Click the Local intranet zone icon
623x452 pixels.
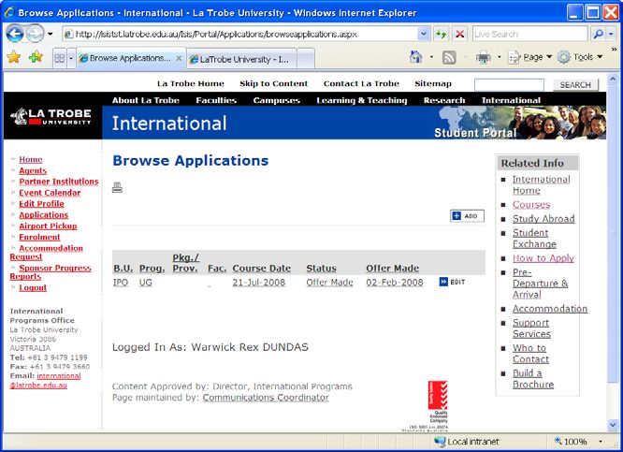tap(440, 442)
